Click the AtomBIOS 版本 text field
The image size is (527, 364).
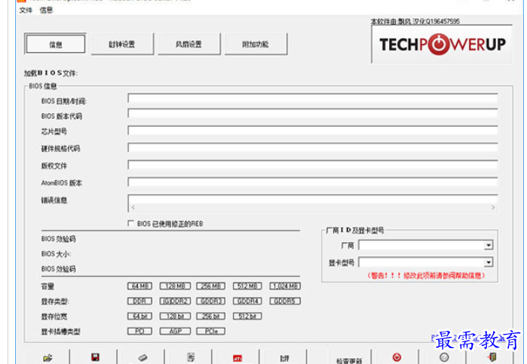tap(313, 182)
